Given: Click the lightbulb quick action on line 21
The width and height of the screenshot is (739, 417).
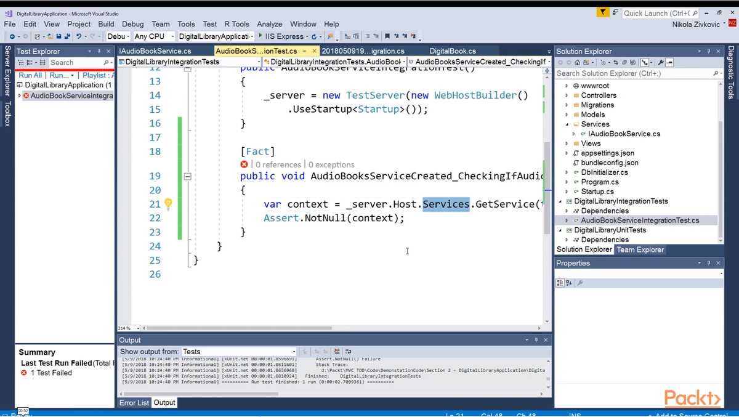Looking at the screenshot, I should click(168, 204).
